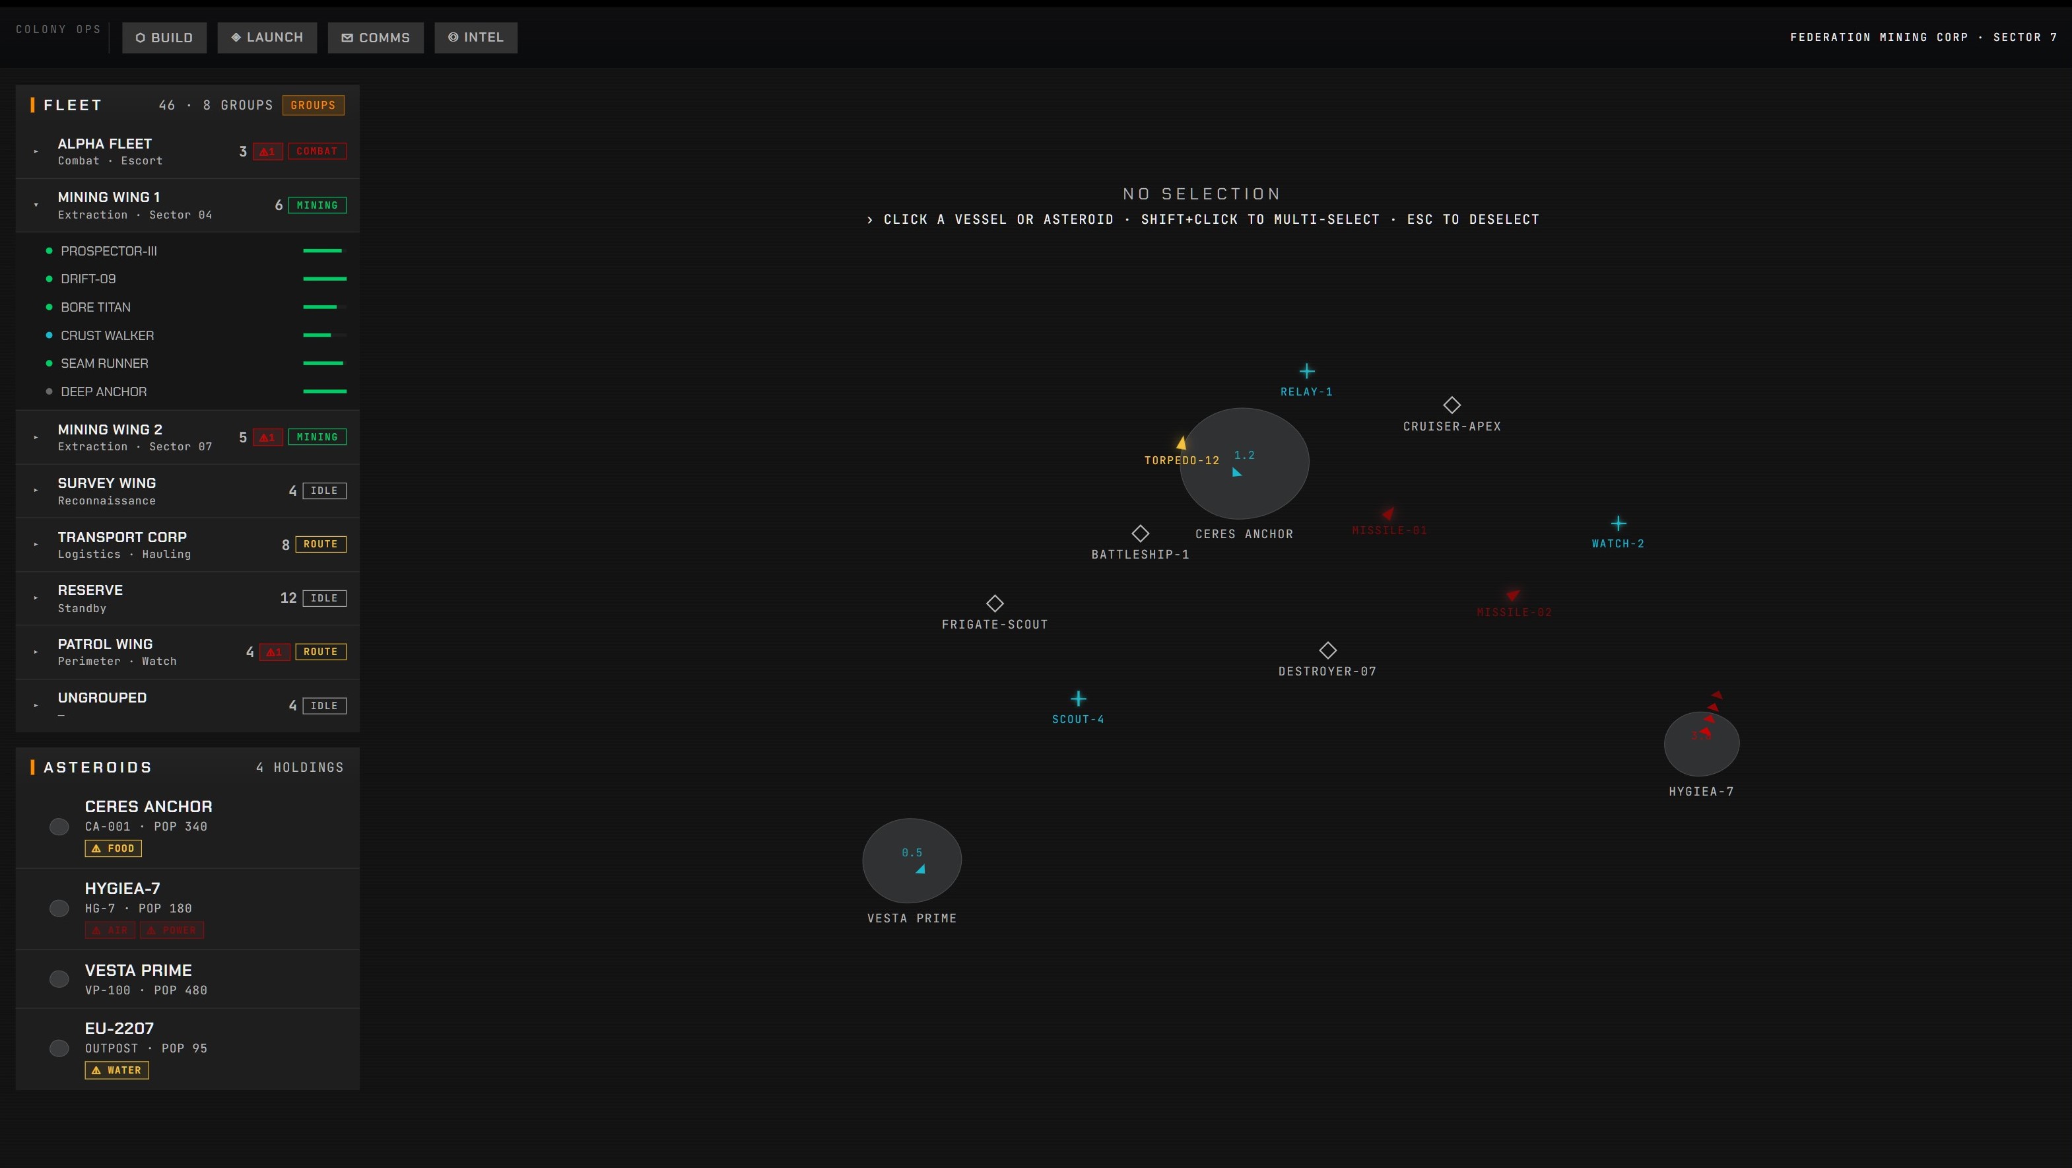Click the MINING WING 2 MINING status tag
Image resolution: width=2072 pixels, height=1168 pixels.
point(317,437)
